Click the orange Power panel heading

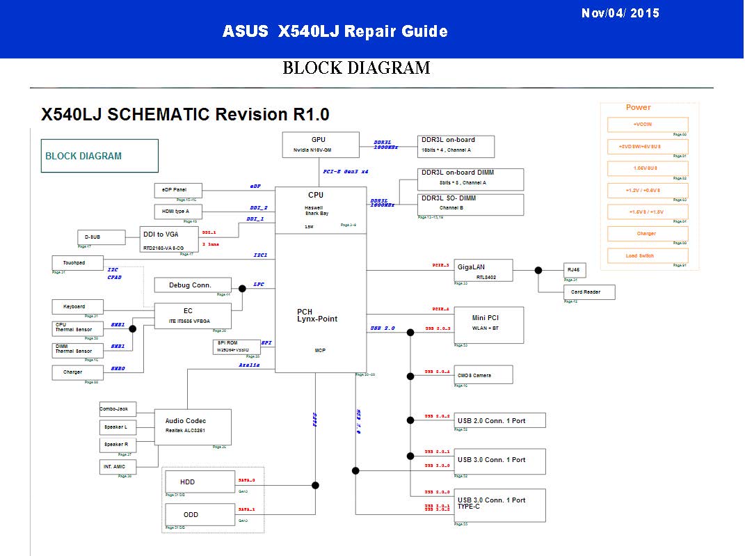(x=638, y=107)
